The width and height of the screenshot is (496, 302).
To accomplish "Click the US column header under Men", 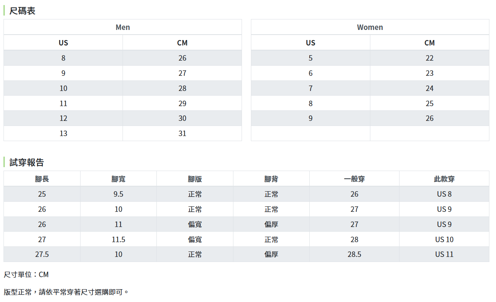I will pos(63,43).
